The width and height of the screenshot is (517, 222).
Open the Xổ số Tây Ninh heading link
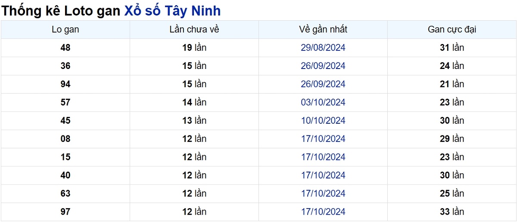(172, 11)
